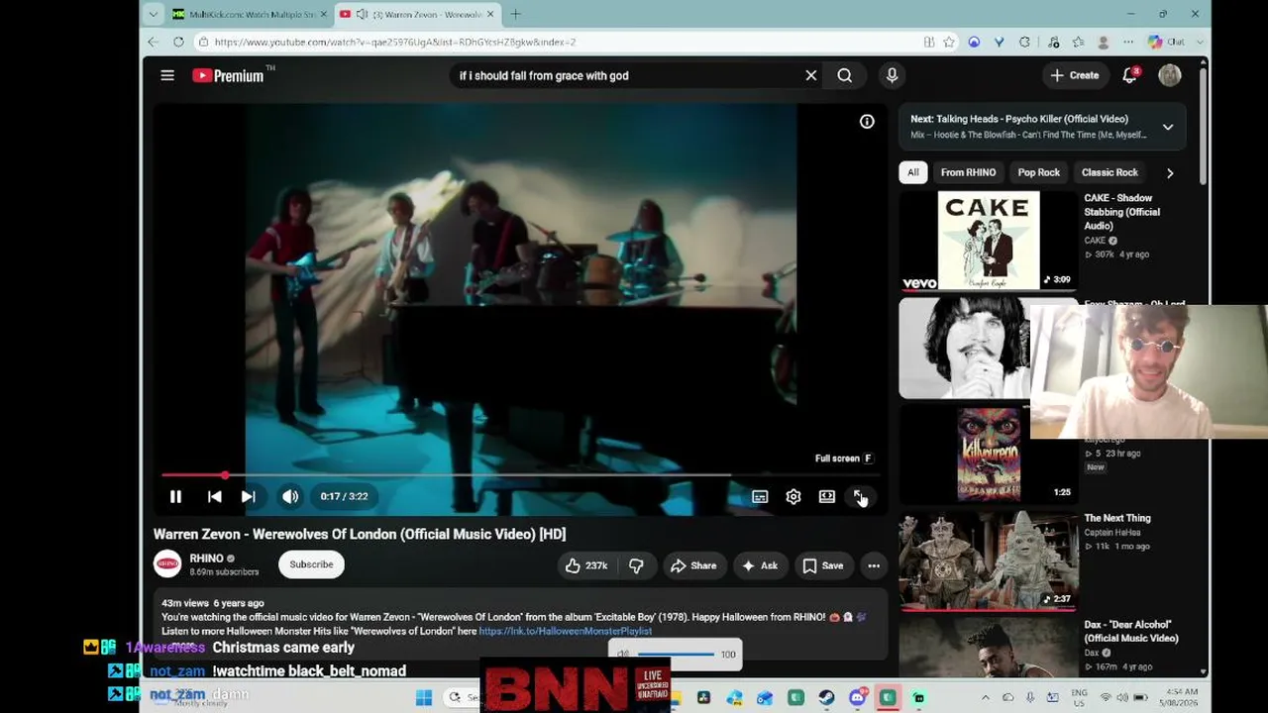
Task: Reload the YouTube page
Action: click(x=178, y=42)
